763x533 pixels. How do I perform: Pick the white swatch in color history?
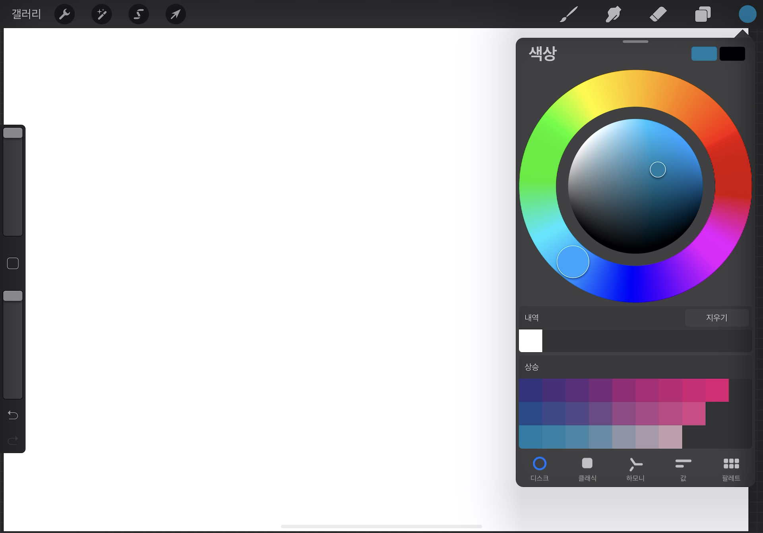tap(531, 341)
